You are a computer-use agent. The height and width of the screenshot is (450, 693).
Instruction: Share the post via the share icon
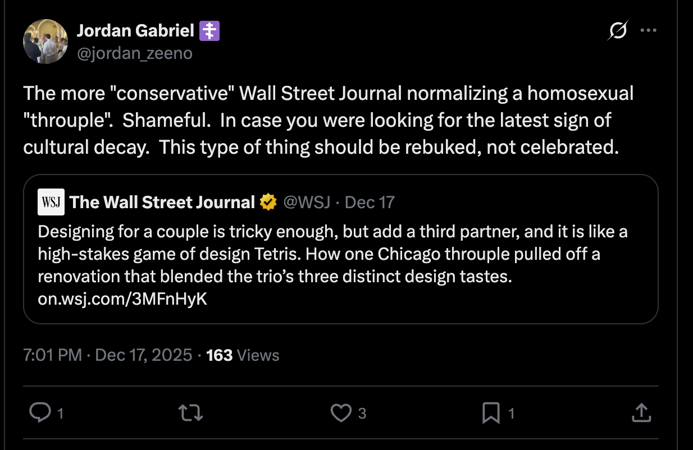(641, 412)
